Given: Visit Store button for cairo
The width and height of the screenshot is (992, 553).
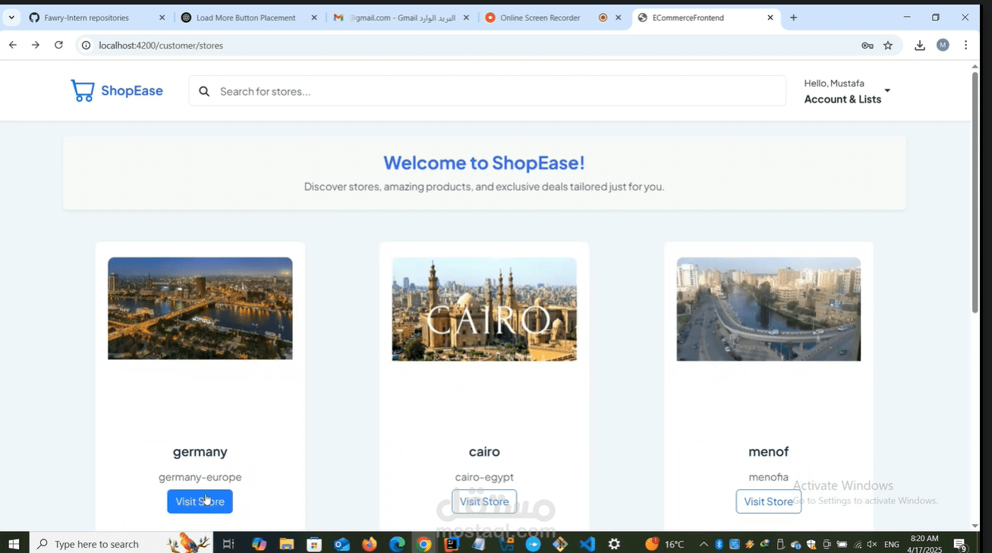Looking at the screenshot, I should click(x=484, y=501).
